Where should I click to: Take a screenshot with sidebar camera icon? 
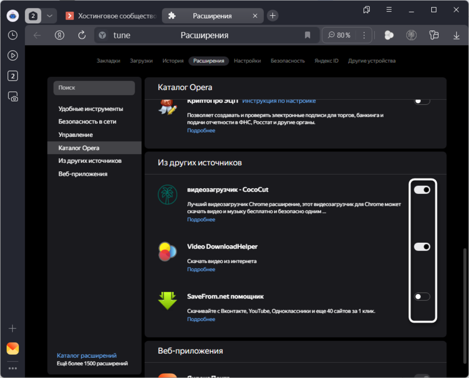click(x=12, y=96)
